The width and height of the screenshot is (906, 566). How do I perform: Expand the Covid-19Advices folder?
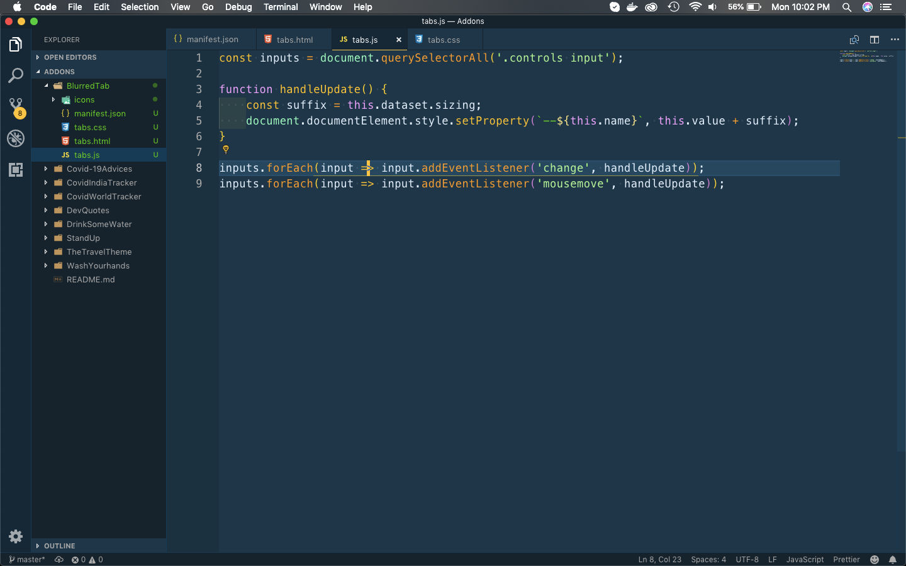coord(99,169)
